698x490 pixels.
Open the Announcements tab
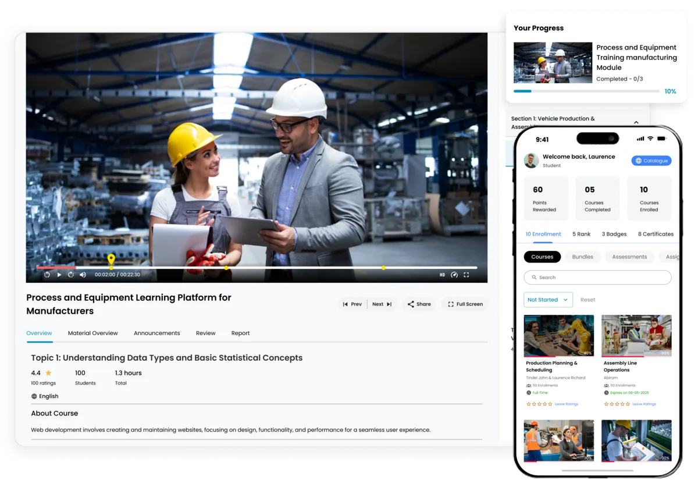[156, 333]
